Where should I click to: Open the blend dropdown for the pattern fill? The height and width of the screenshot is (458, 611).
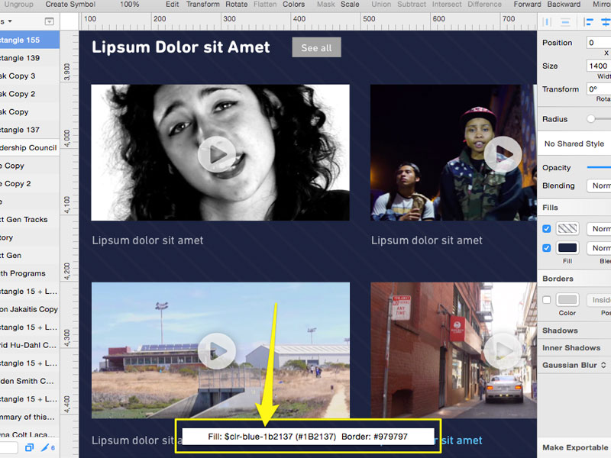click(599, 228)
